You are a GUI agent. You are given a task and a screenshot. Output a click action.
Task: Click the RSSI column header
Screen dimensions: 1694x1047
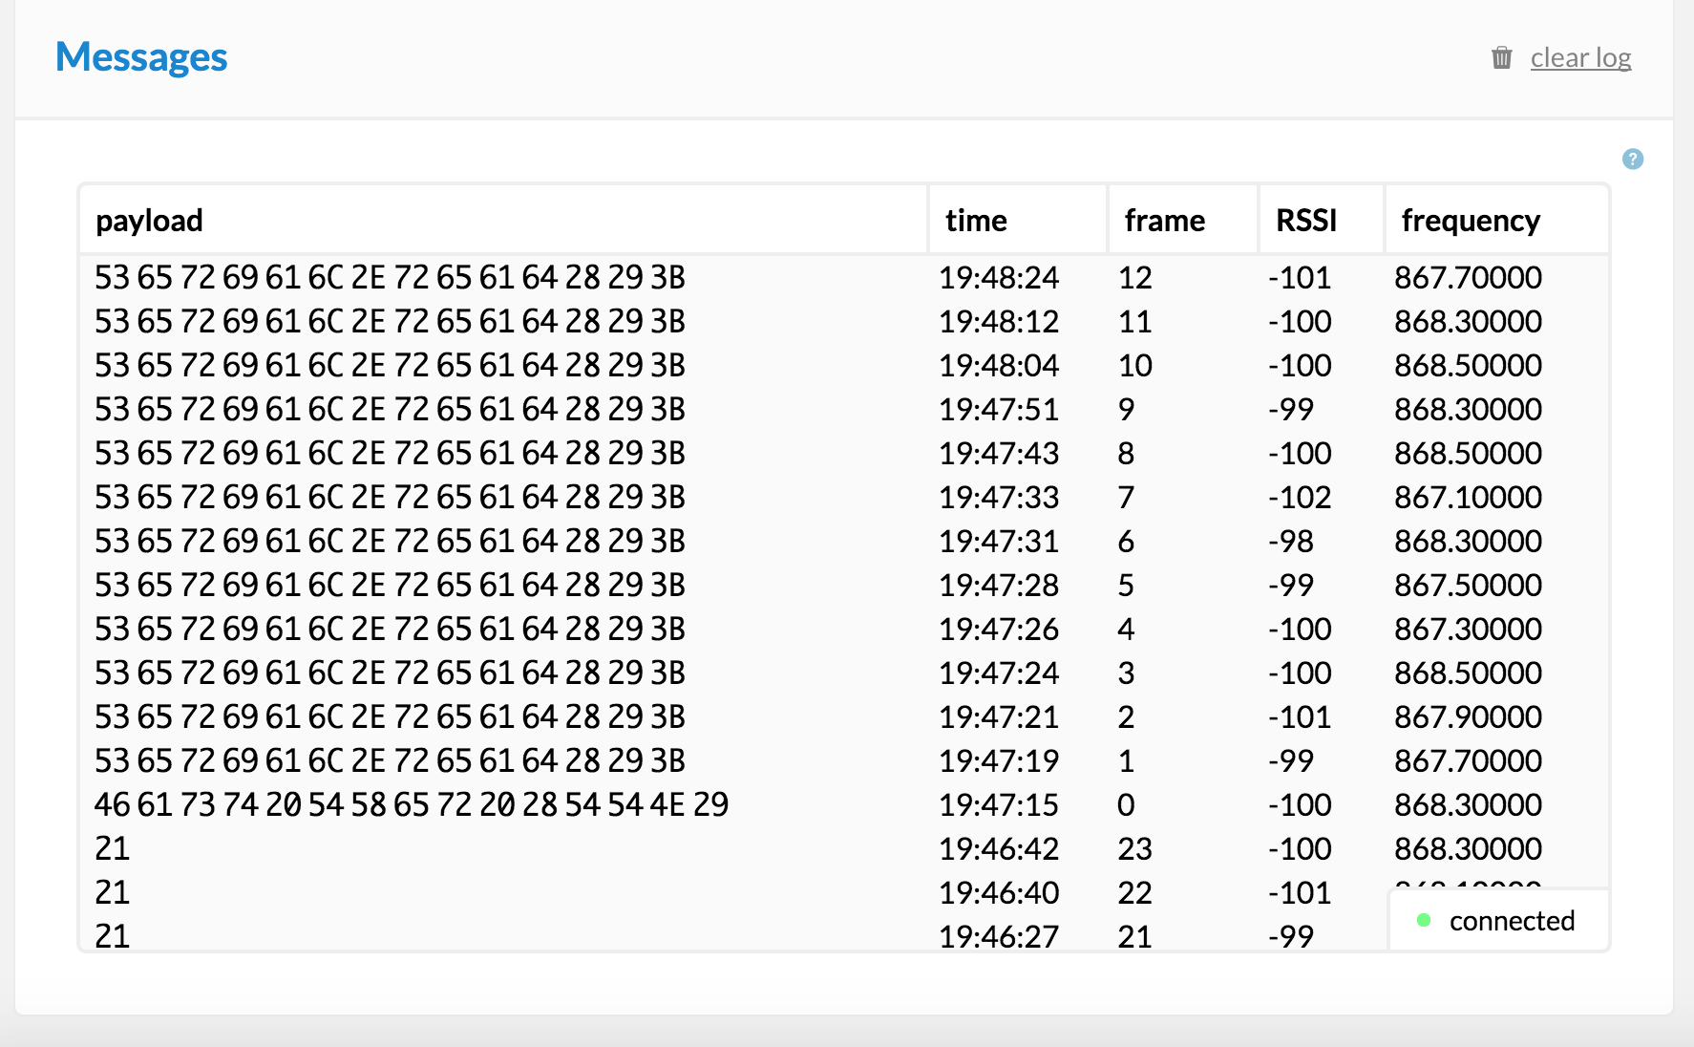click(1305, 221)
